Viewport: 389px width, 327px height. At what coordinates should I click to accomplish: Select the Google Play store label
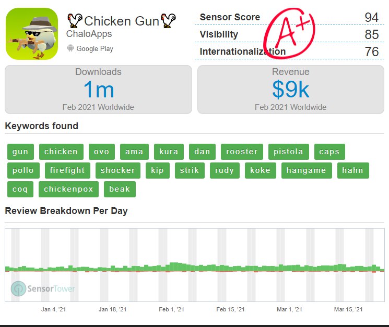(95, 48)
